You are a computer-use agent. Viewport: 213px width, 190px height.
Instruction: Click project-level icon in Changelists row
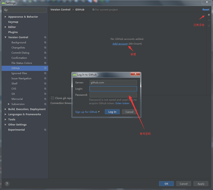(45, 48)
